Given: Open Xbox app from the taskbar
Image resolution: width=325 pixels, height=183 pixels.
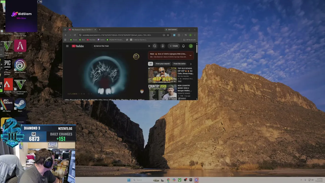Looking at the screenshot, I should click(x=180, y=180).
